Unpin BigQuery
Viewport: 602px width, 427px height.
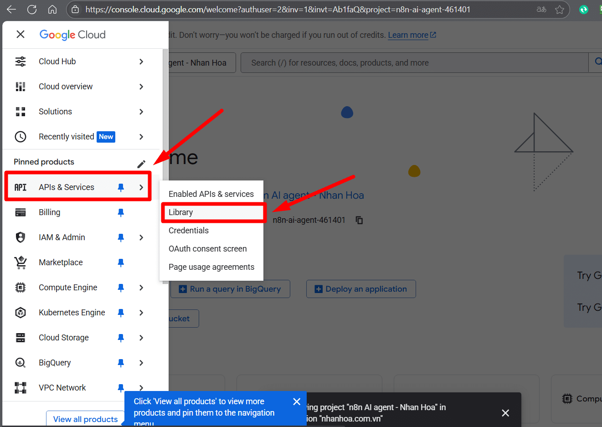click(x=121, y=363)
